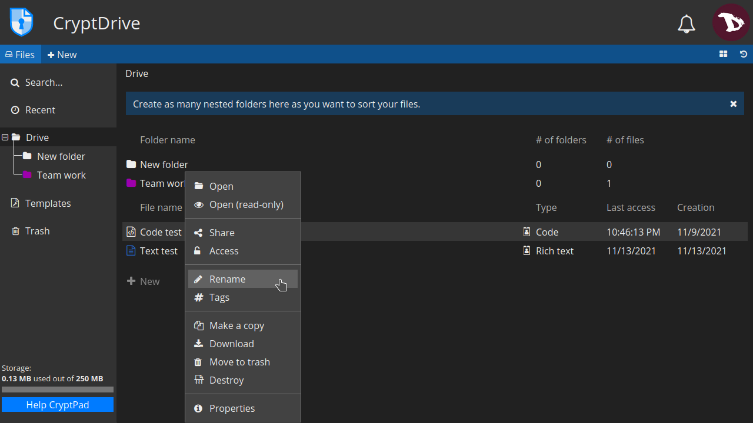Select the New folder row in list
The height and width of the screenshot is (423, 753).
tap(435, 164)
